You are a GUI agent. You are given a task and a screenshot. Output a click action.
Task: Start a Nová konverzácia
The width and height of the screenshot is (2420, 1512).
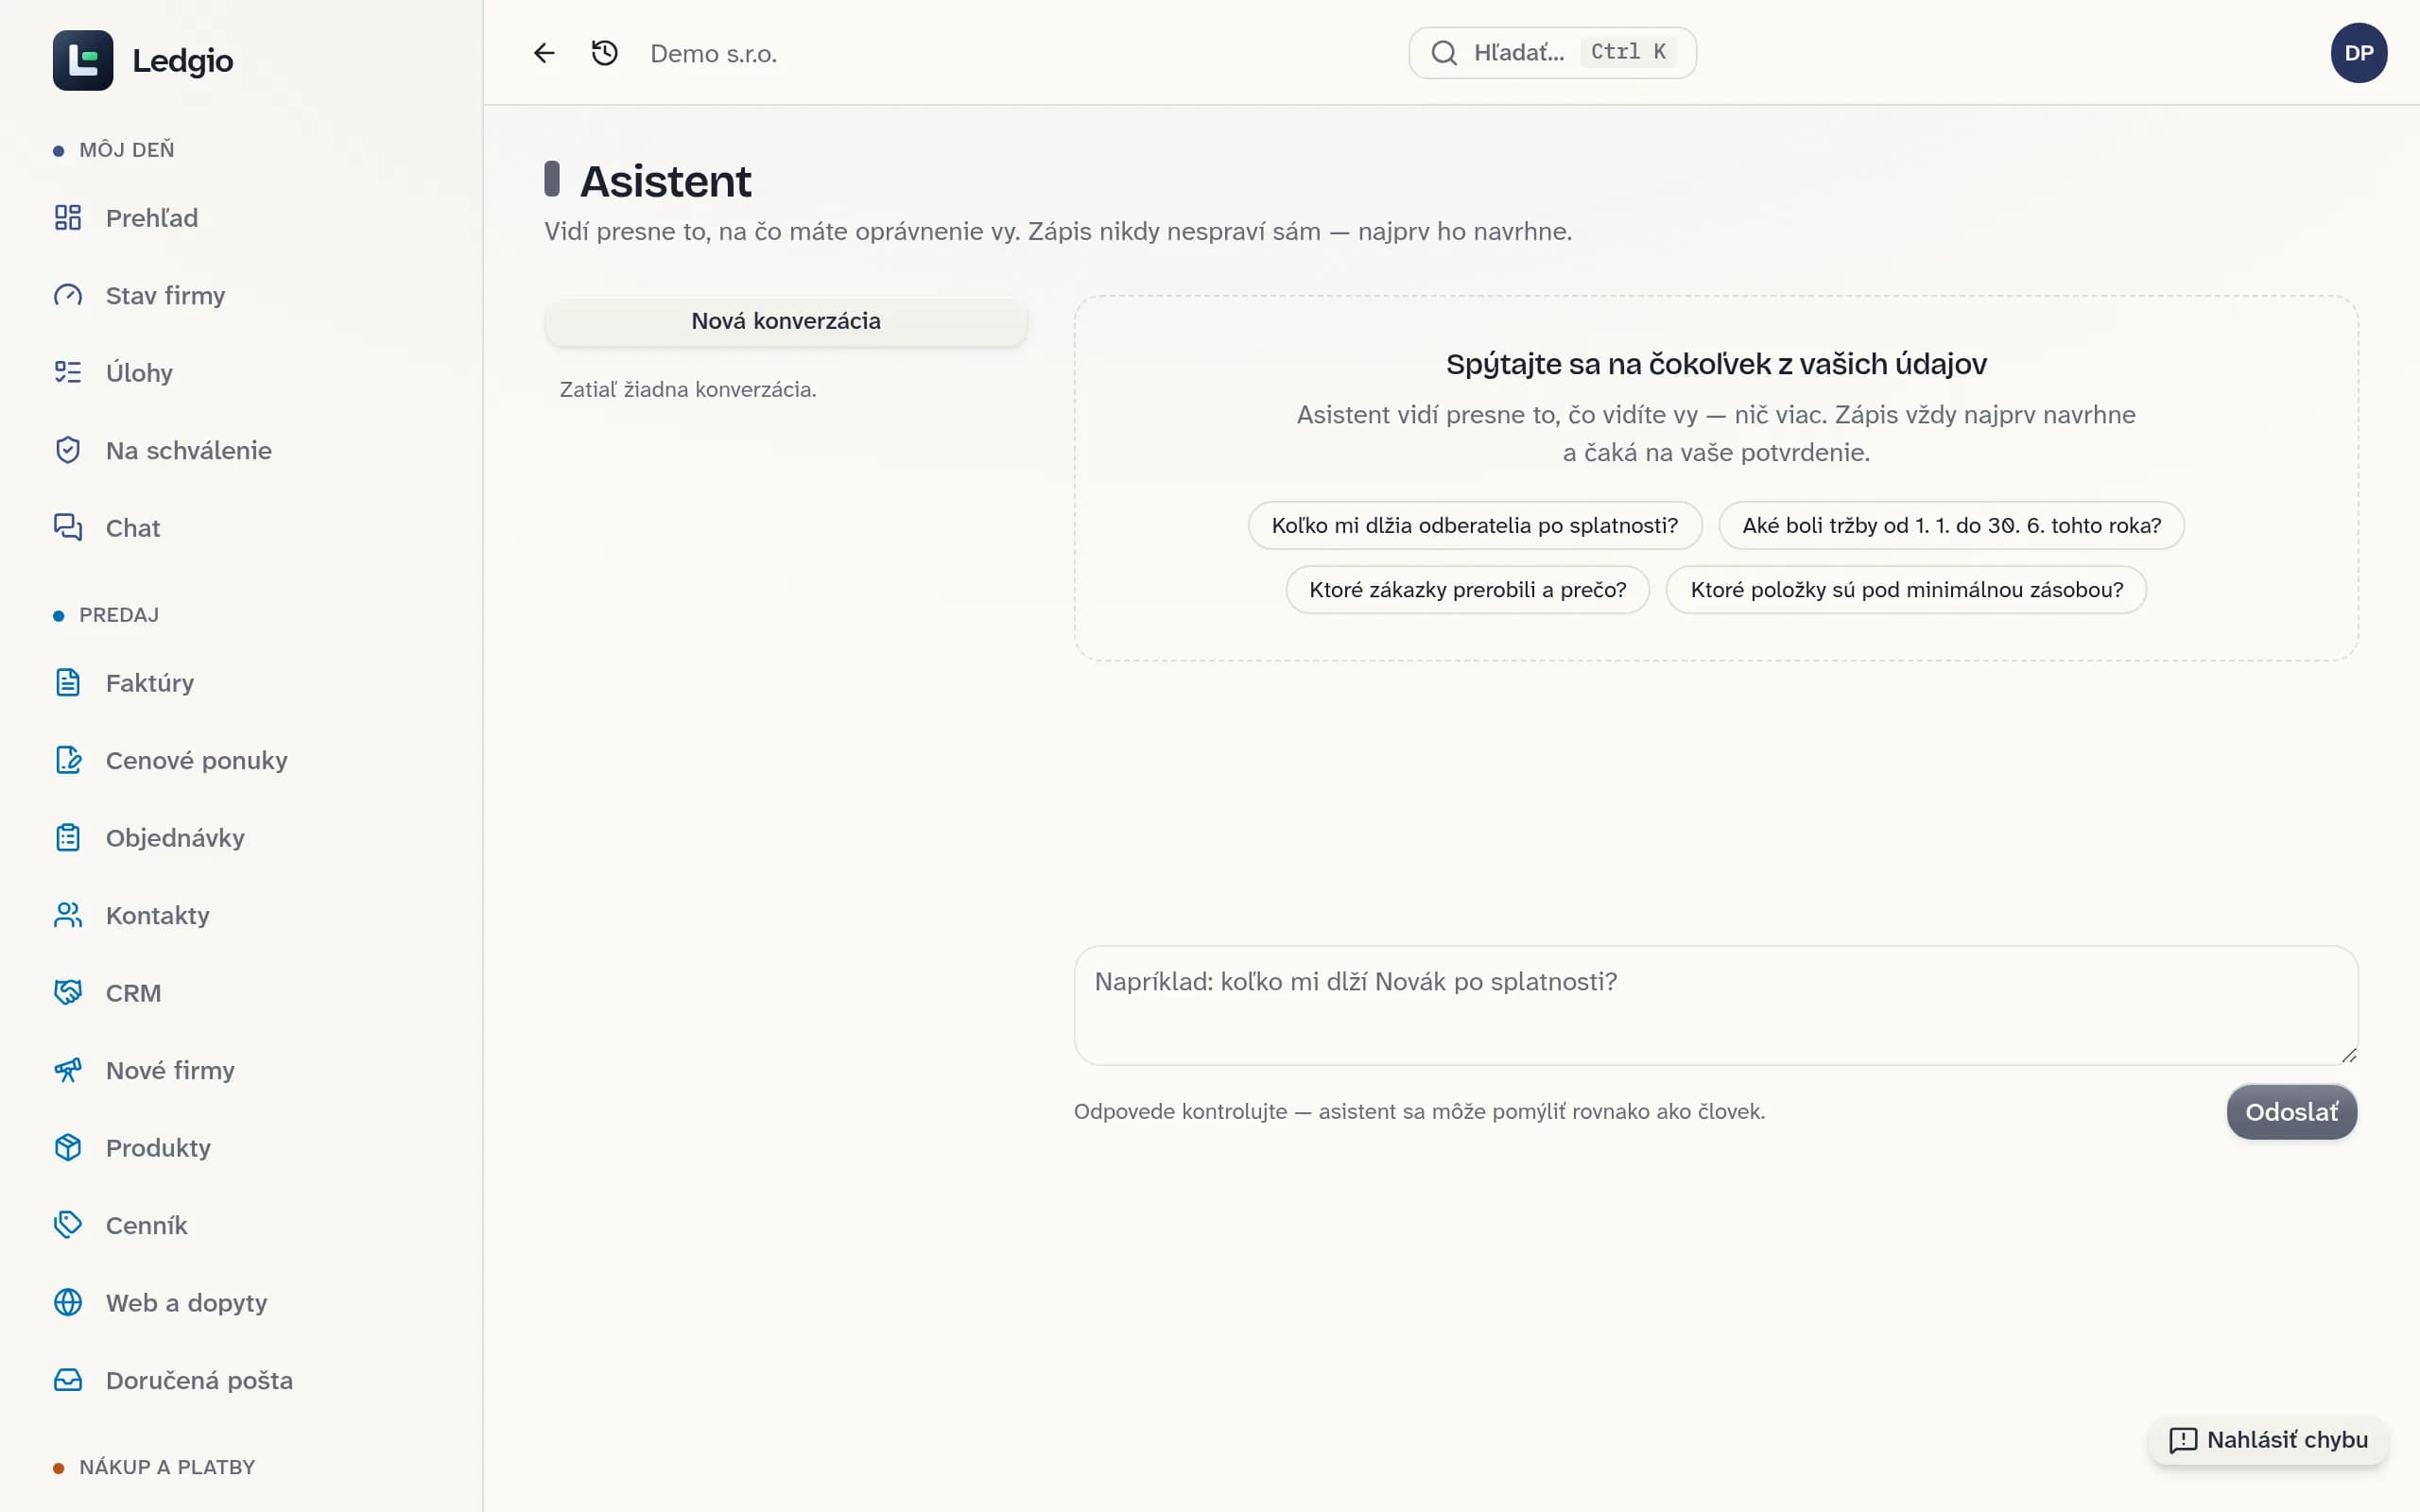[786, 321]
